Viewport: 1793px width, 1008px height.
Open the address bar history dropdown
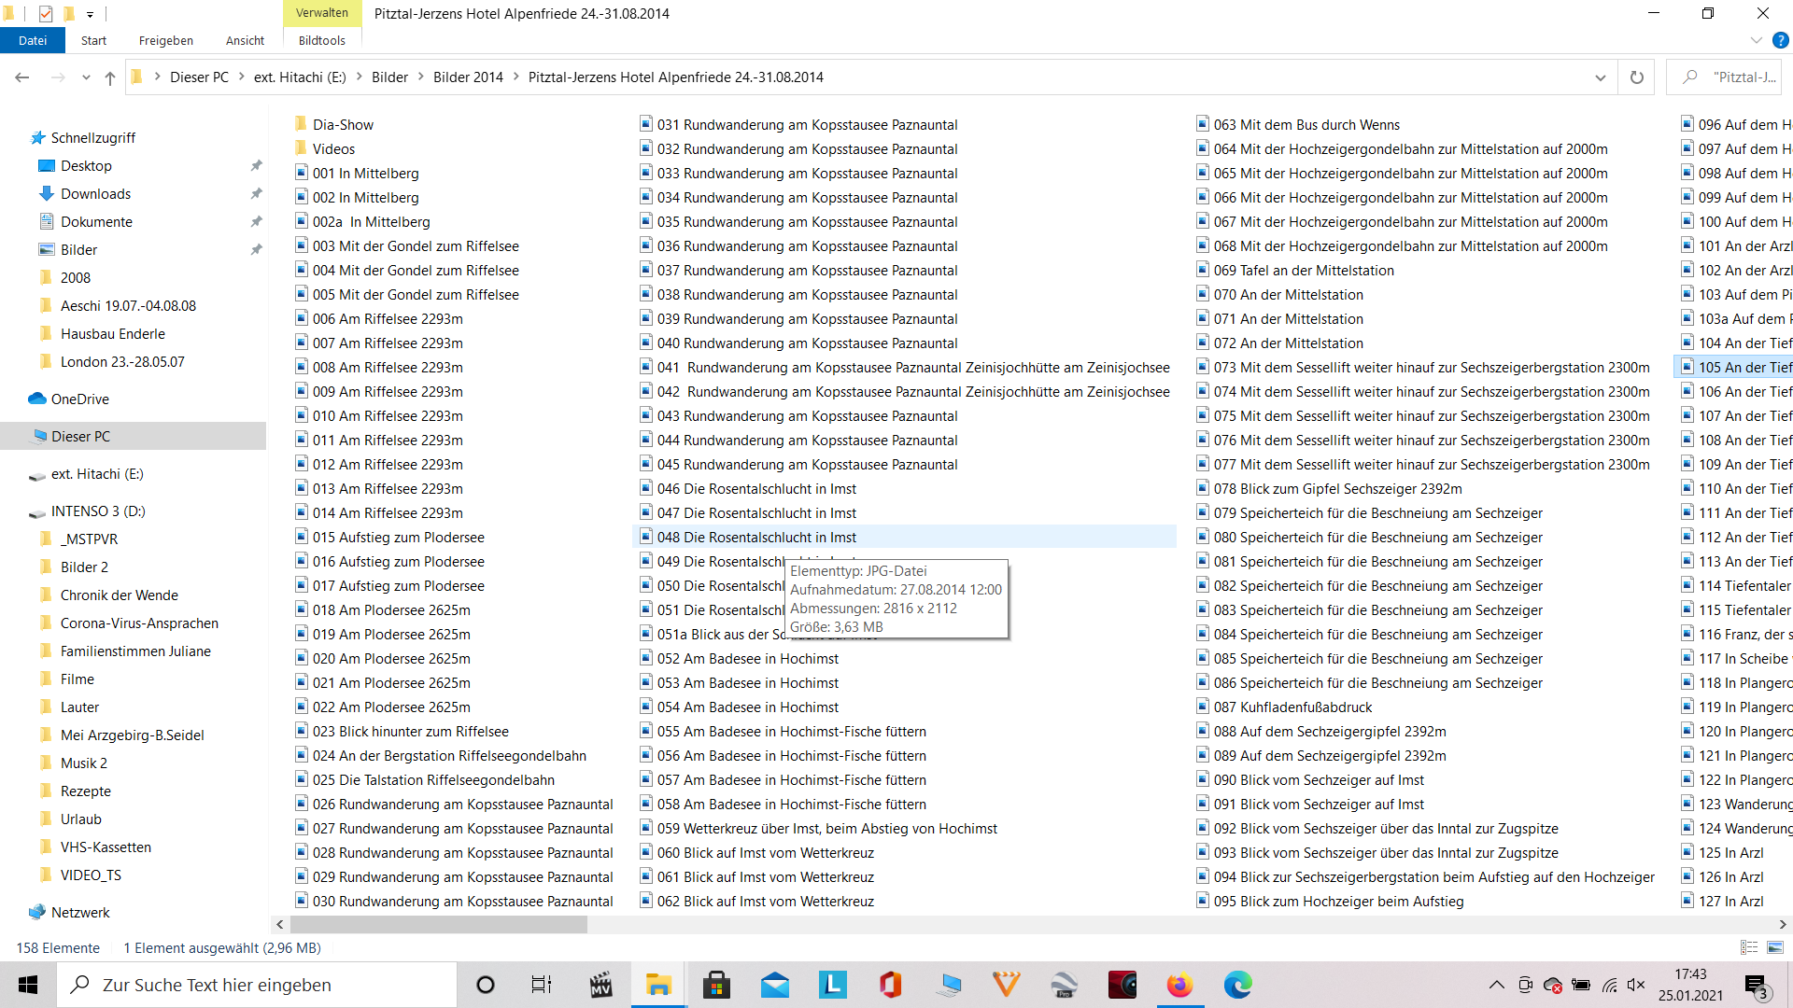[1600, 77]
